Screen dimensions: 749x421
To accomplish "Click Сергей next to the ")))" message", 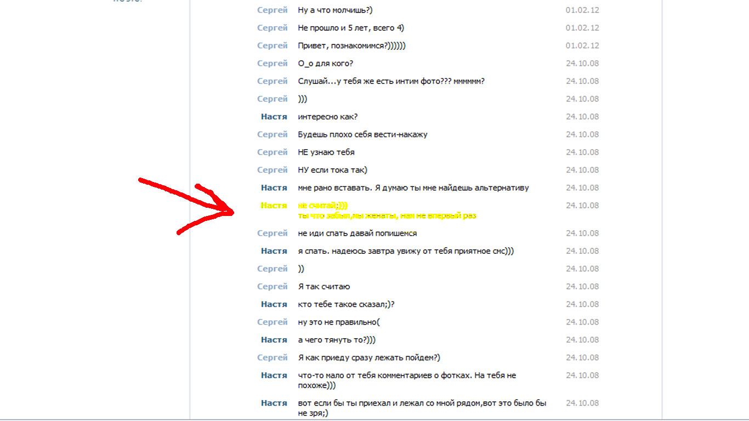I will (x=273, y=99).
